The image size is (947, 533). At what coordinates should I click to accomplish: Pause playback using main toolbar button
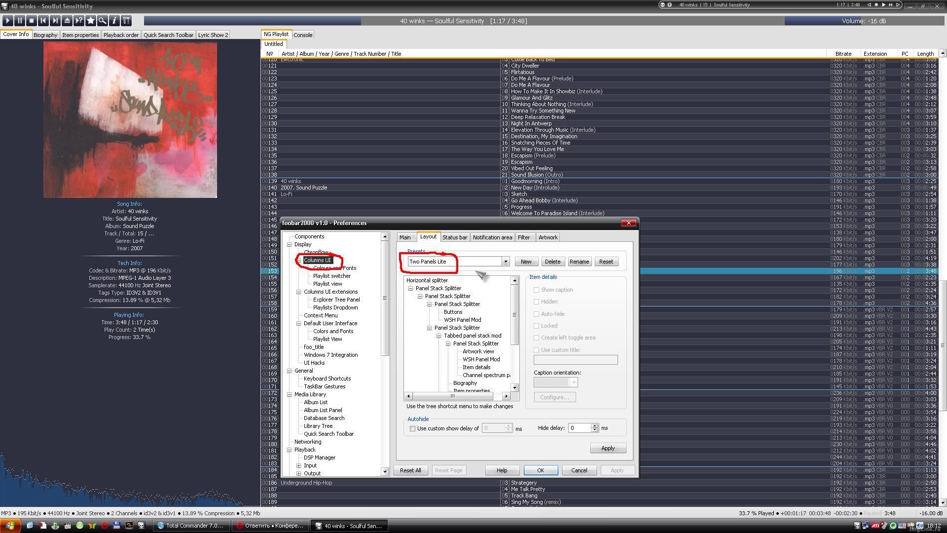(19, 21)
